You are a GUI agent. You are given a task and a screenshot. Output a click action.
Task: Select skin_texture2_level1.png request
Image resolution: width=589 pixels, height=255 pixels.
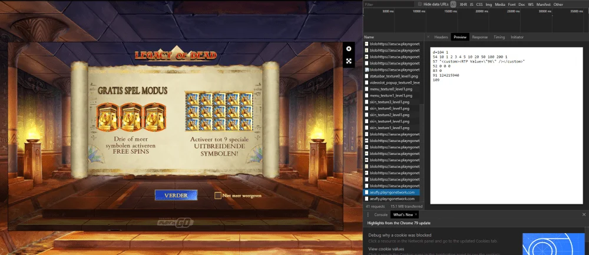click(x=392, y=115)
